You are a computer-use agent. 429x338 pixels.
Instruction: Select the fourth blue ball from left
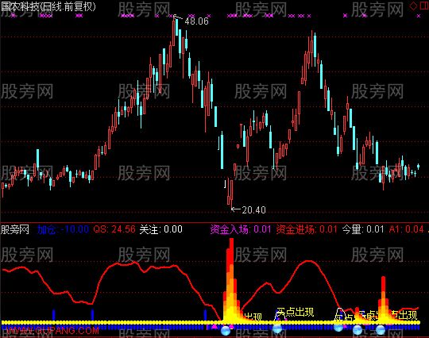[357, 330]
